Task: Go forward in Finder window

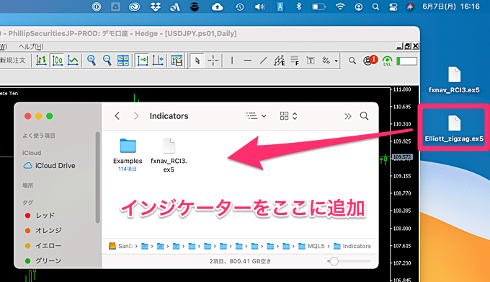Action: pyautogui.click(x=136, y=116)
